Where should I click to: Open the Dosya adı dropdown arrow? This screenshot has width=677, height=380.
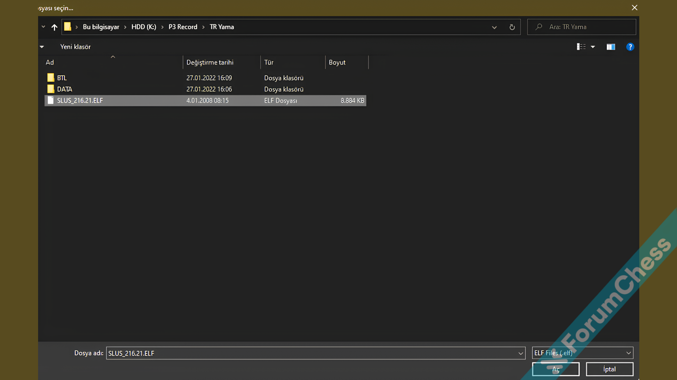521,353
